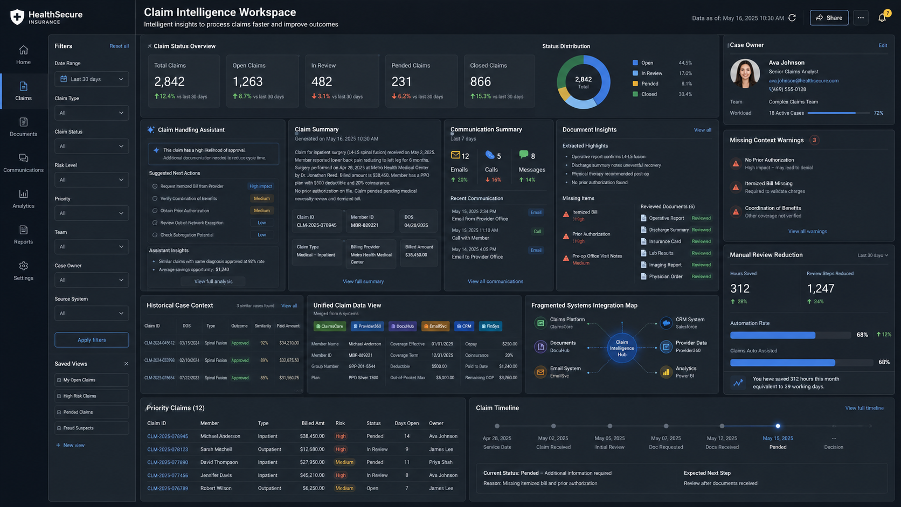Select Verify Coordination of Benefits action
Image resolution: width=901 pixels, height=507 pixels.
pyautogui.click(x=155, y=199)
